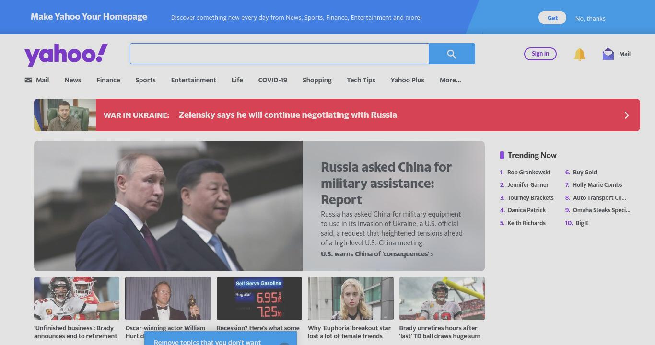The width and height of the screenshot is (655, 345).
Task: Go to the Sports section
Action: pos(145,80)
